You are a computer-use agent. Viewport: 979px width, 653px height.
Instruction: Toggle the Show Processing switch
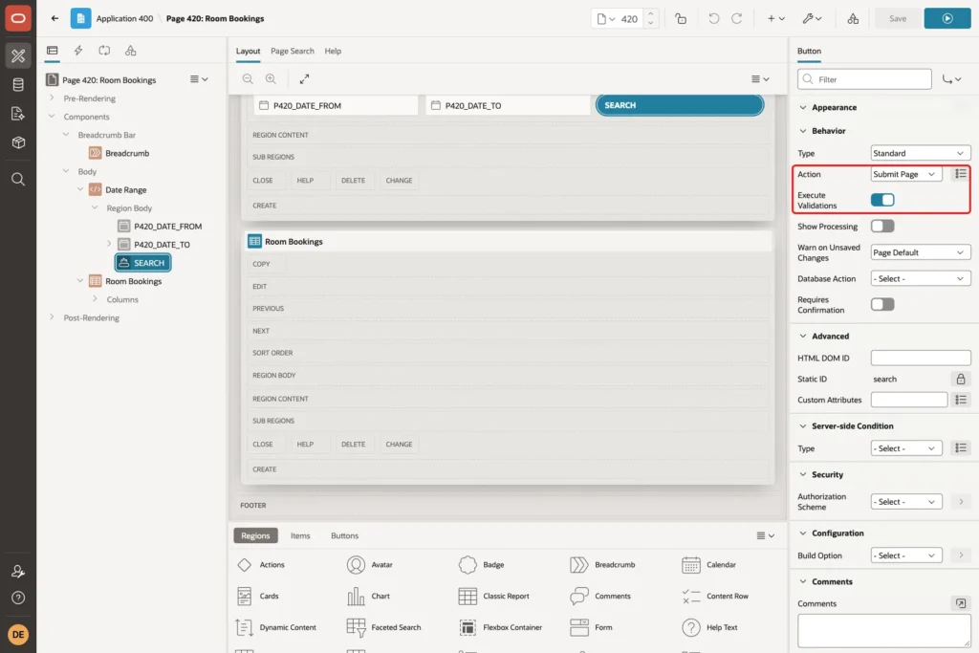click(x=882, y=226)
